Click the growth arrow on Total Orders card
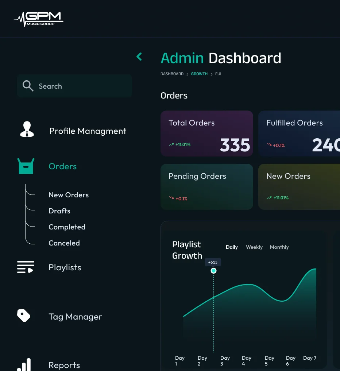This screenshot has width=340, height=371. [x=171, y=144]
